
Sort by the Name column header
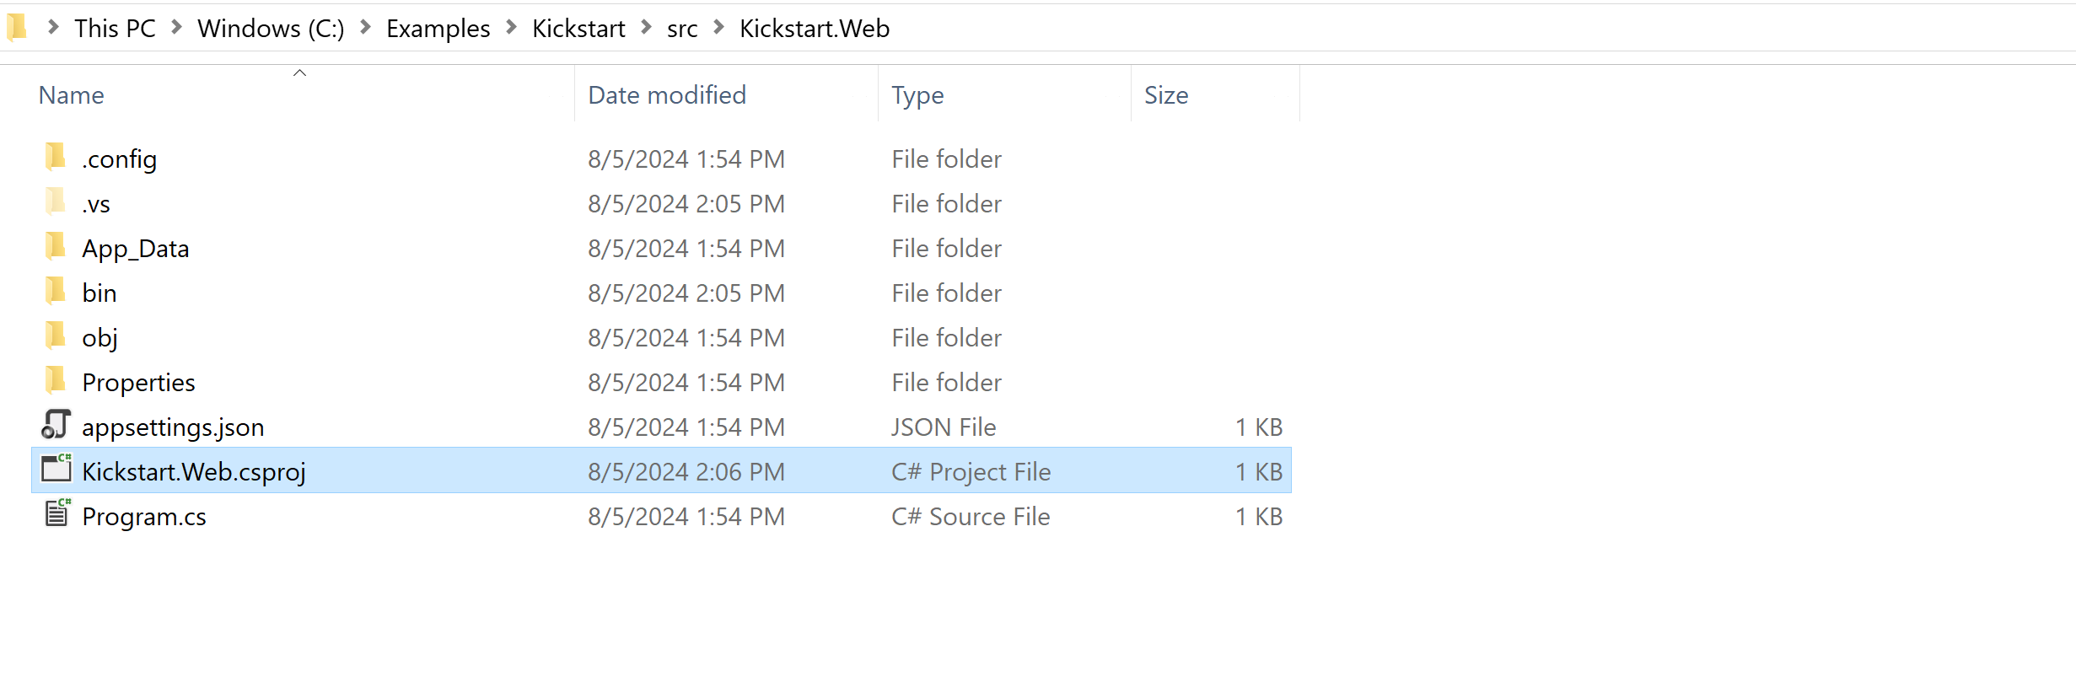point(72,95)
